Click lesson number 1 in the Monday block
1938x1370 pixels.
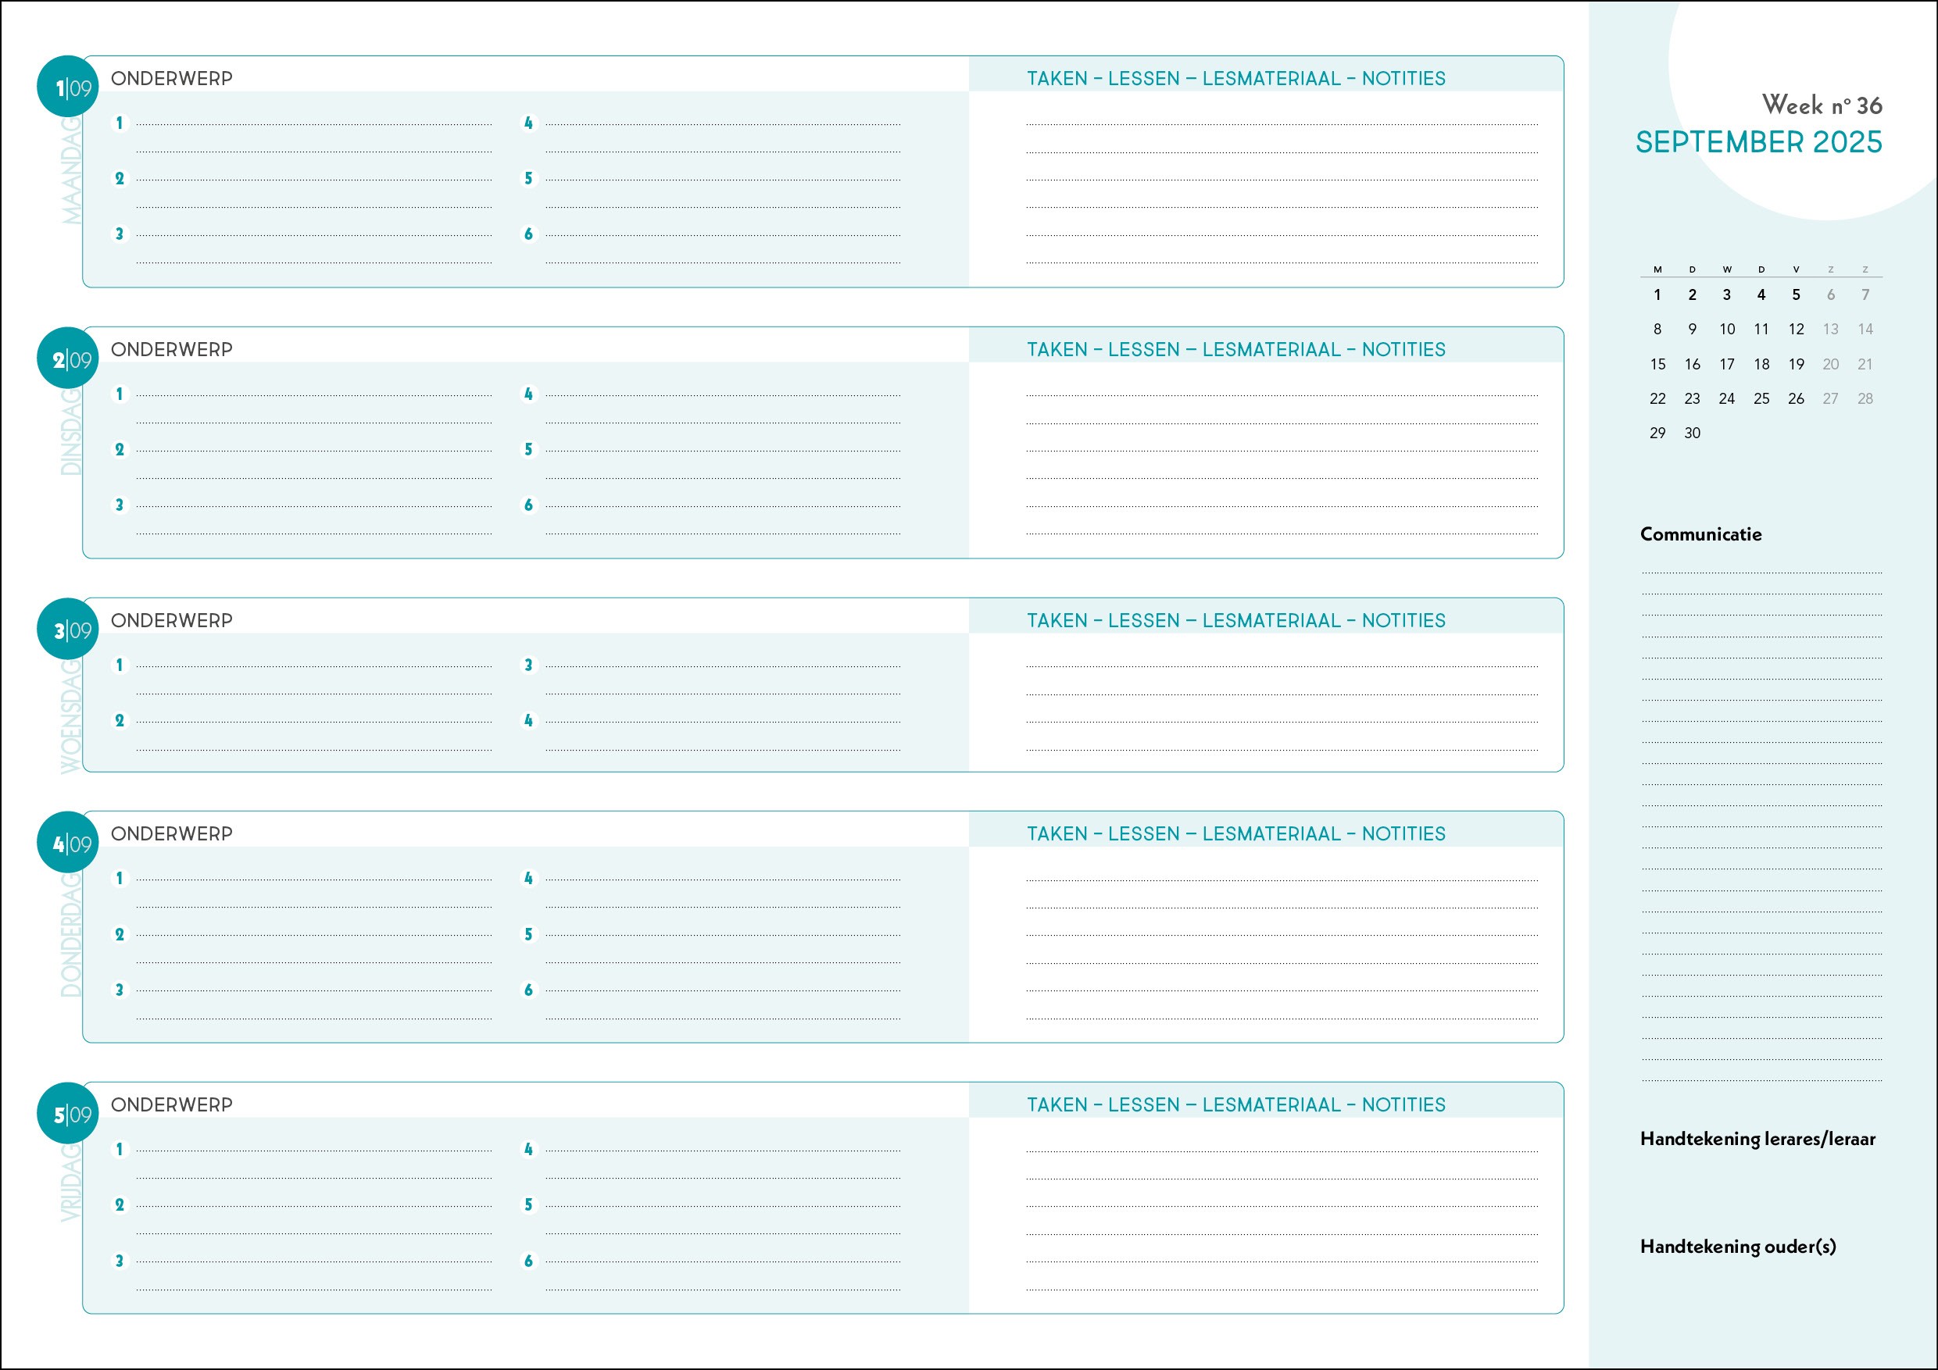click(119, 123)
